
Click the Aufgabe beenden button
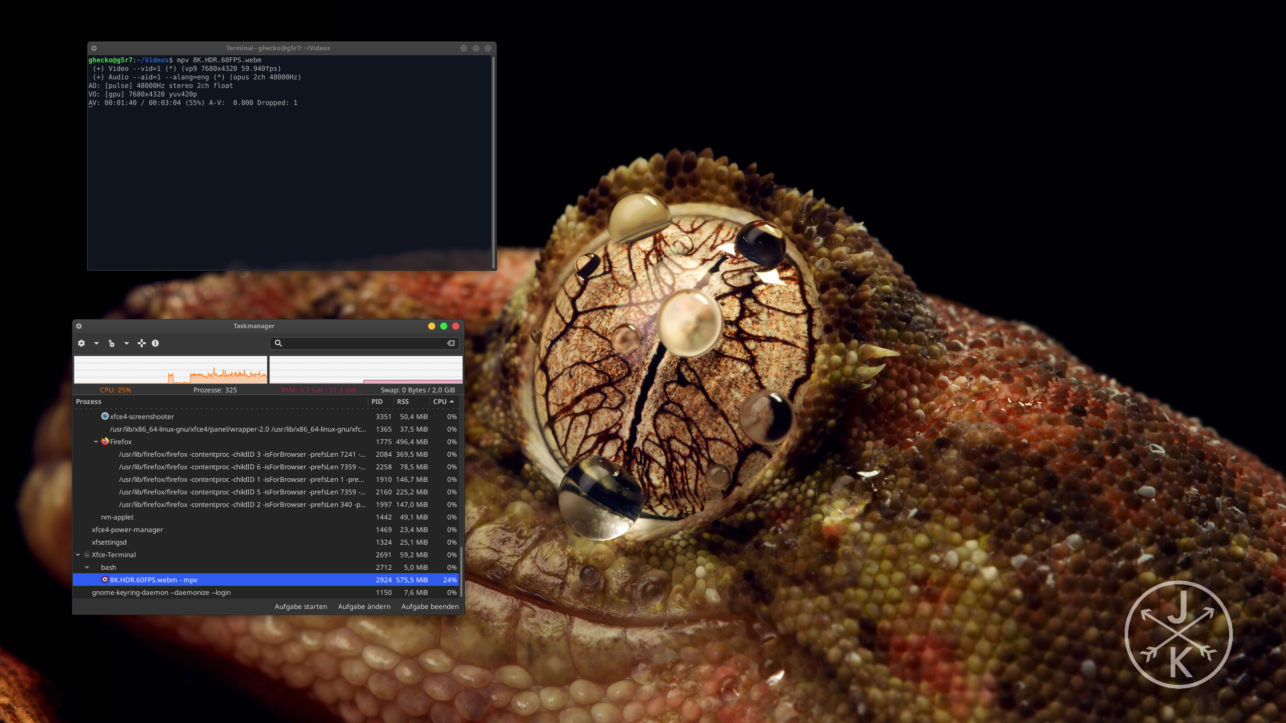[430, 606]
